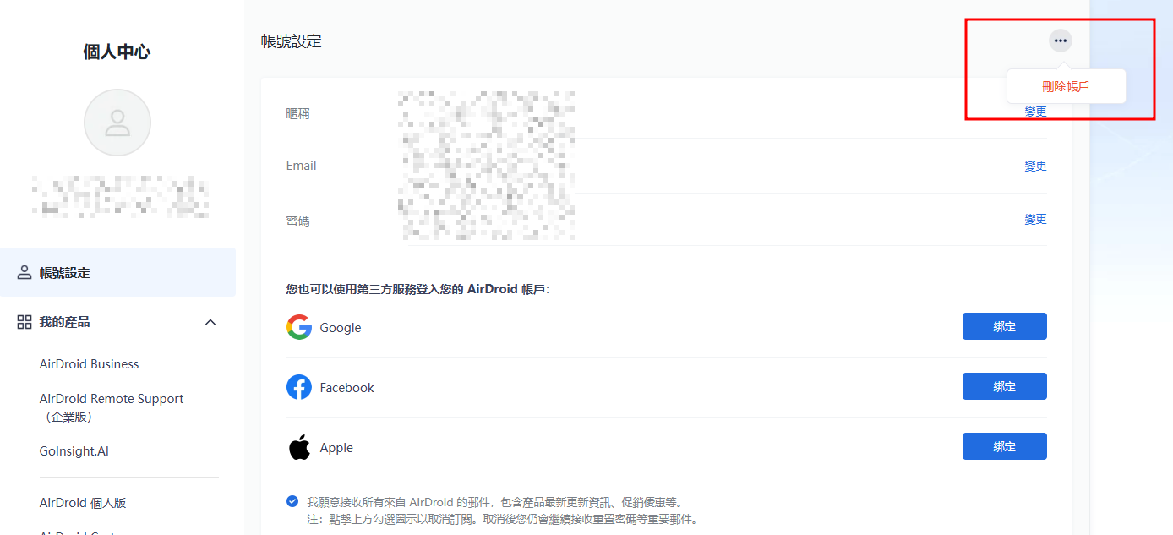Click the grid icon beside 我的產品
The height and width of the screenshot is (535, 1173).
coord(25,322)
